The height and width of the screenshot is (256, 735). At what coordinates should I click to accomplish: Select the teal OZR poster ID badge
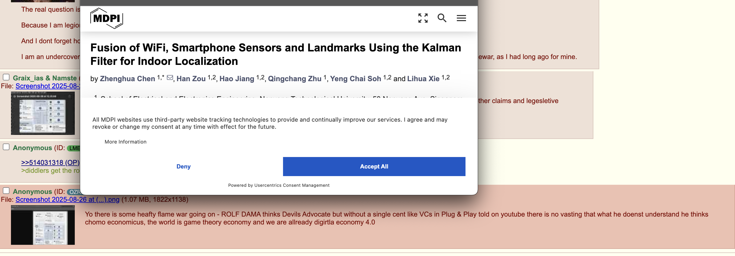pos(74,192)
